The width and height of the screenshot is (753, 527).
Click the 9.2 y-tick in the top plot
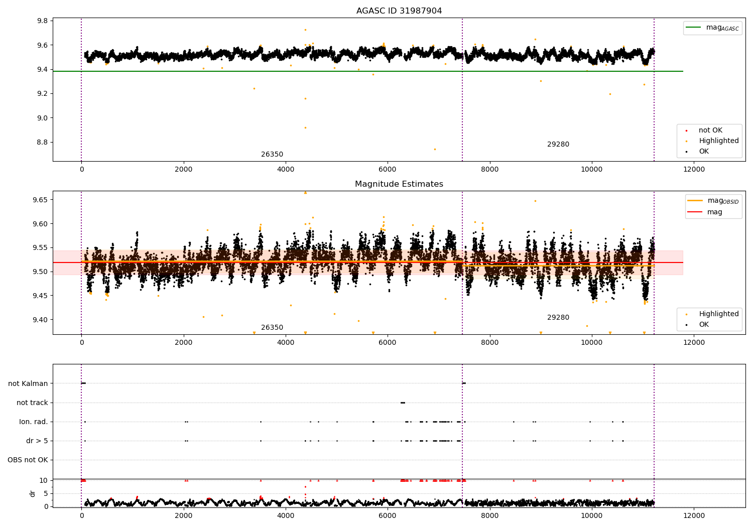click(43, 94)
